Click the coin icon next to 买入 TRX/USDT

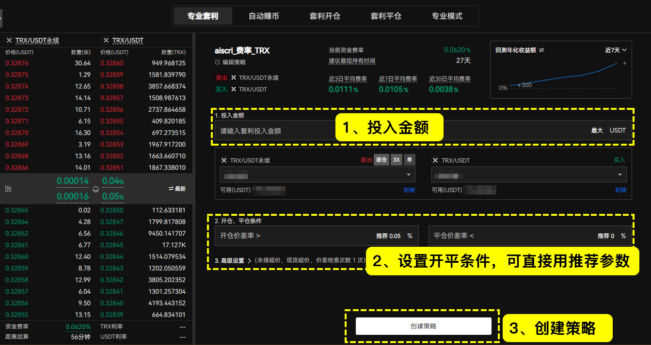pos(234,89)
